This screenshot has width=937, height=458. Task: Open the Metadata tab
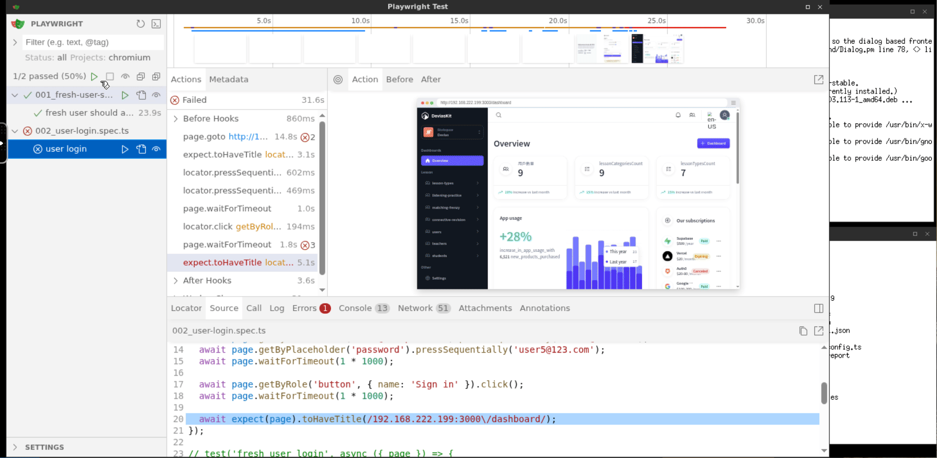[x=228, y=80]
